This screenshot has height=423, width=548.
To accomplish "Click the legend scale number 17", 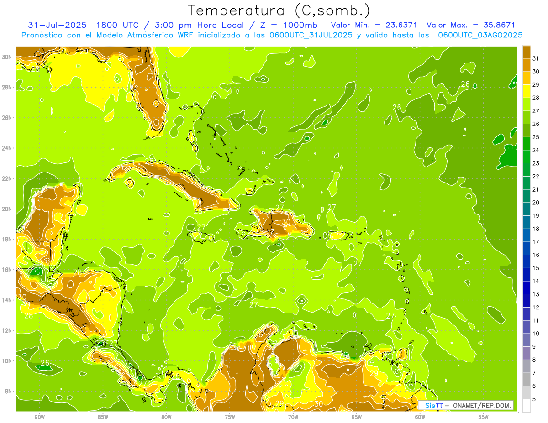I will (536, 242).
